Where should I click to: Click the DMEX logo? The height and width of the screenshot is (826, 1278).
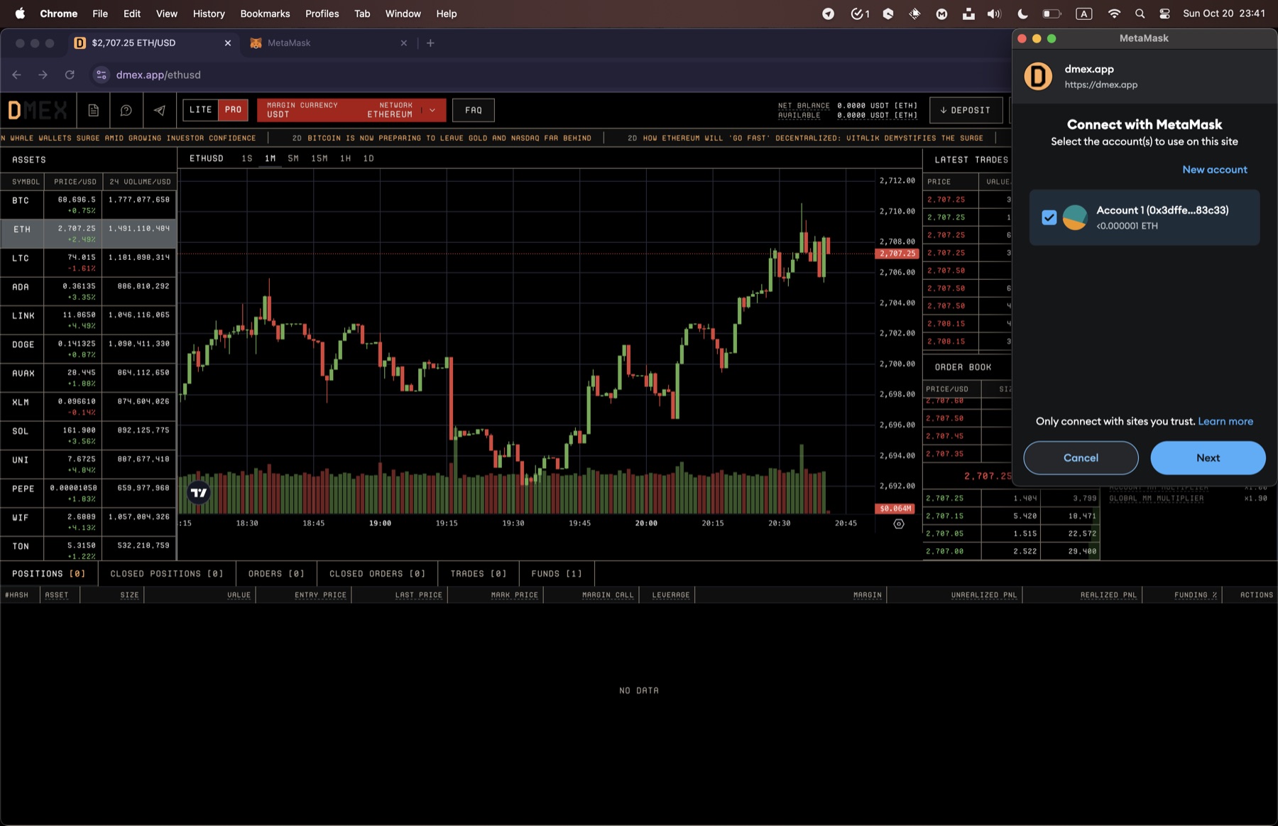tap(38, 110)
